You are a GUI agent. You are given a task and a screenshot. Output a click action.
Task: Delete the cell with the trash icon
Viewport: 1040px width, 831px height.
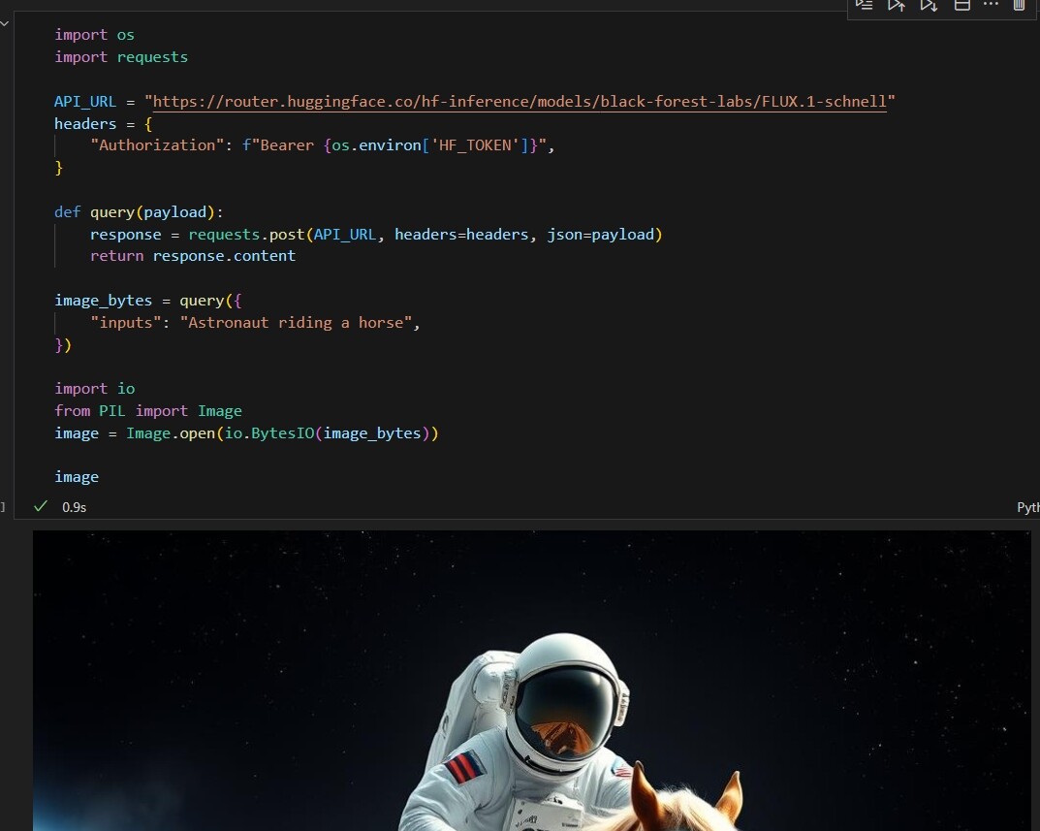pyautogui.click(x=1019, y=6)
